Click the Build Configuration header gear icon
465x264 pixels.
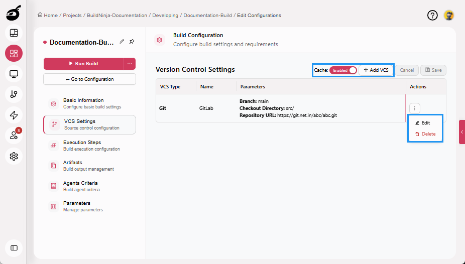click(160, 40)
